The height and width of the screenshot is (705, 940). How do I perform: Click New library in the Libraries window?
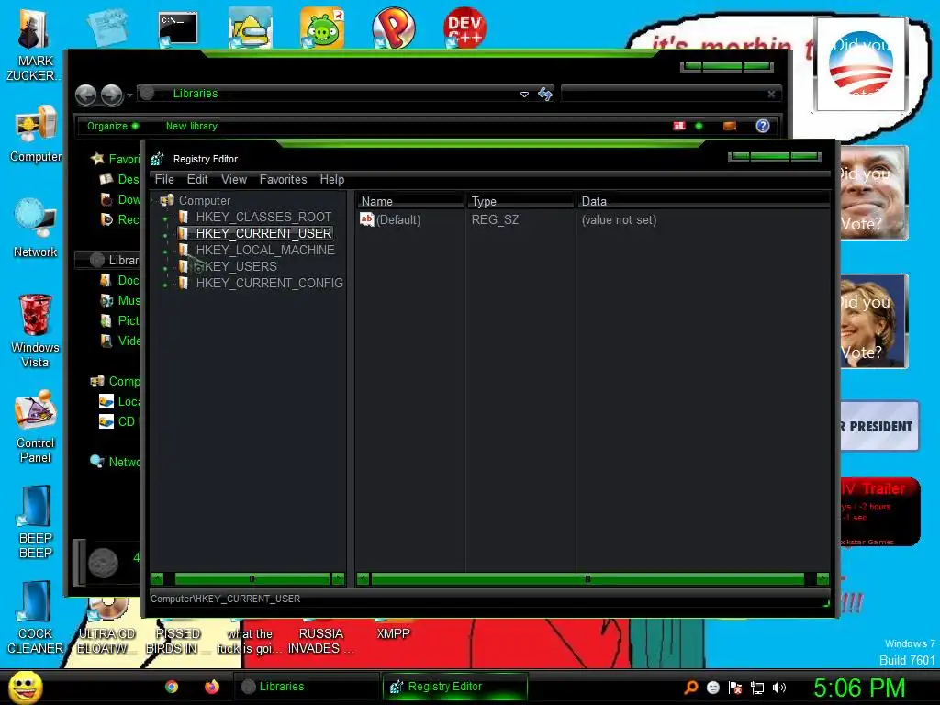click(191, 126)
